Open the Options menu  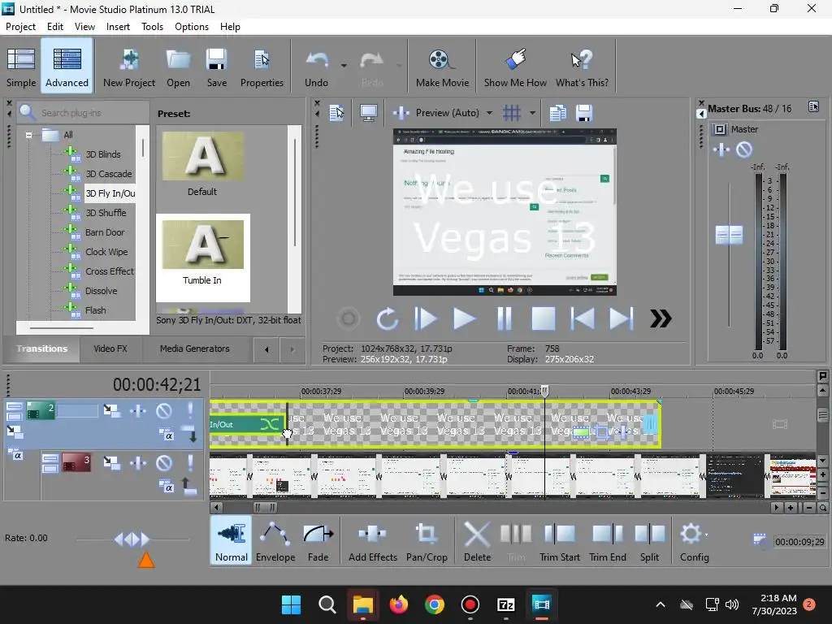[x=192, y=27]
